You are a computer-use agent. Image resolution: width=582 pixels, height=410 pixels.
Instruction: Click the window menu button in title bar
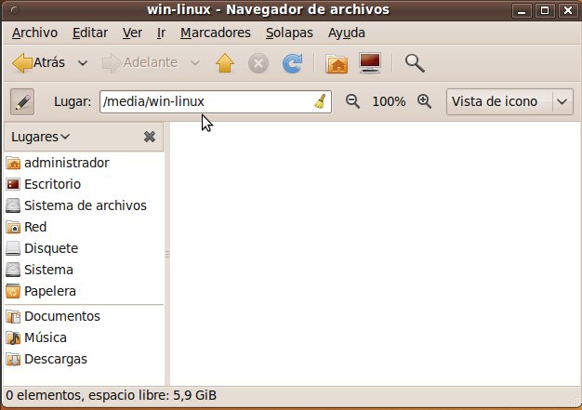point(15,10)
